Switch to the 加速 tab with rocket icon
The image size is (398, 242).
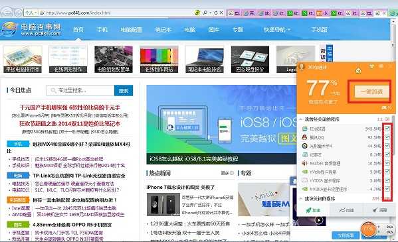[313, 210]
